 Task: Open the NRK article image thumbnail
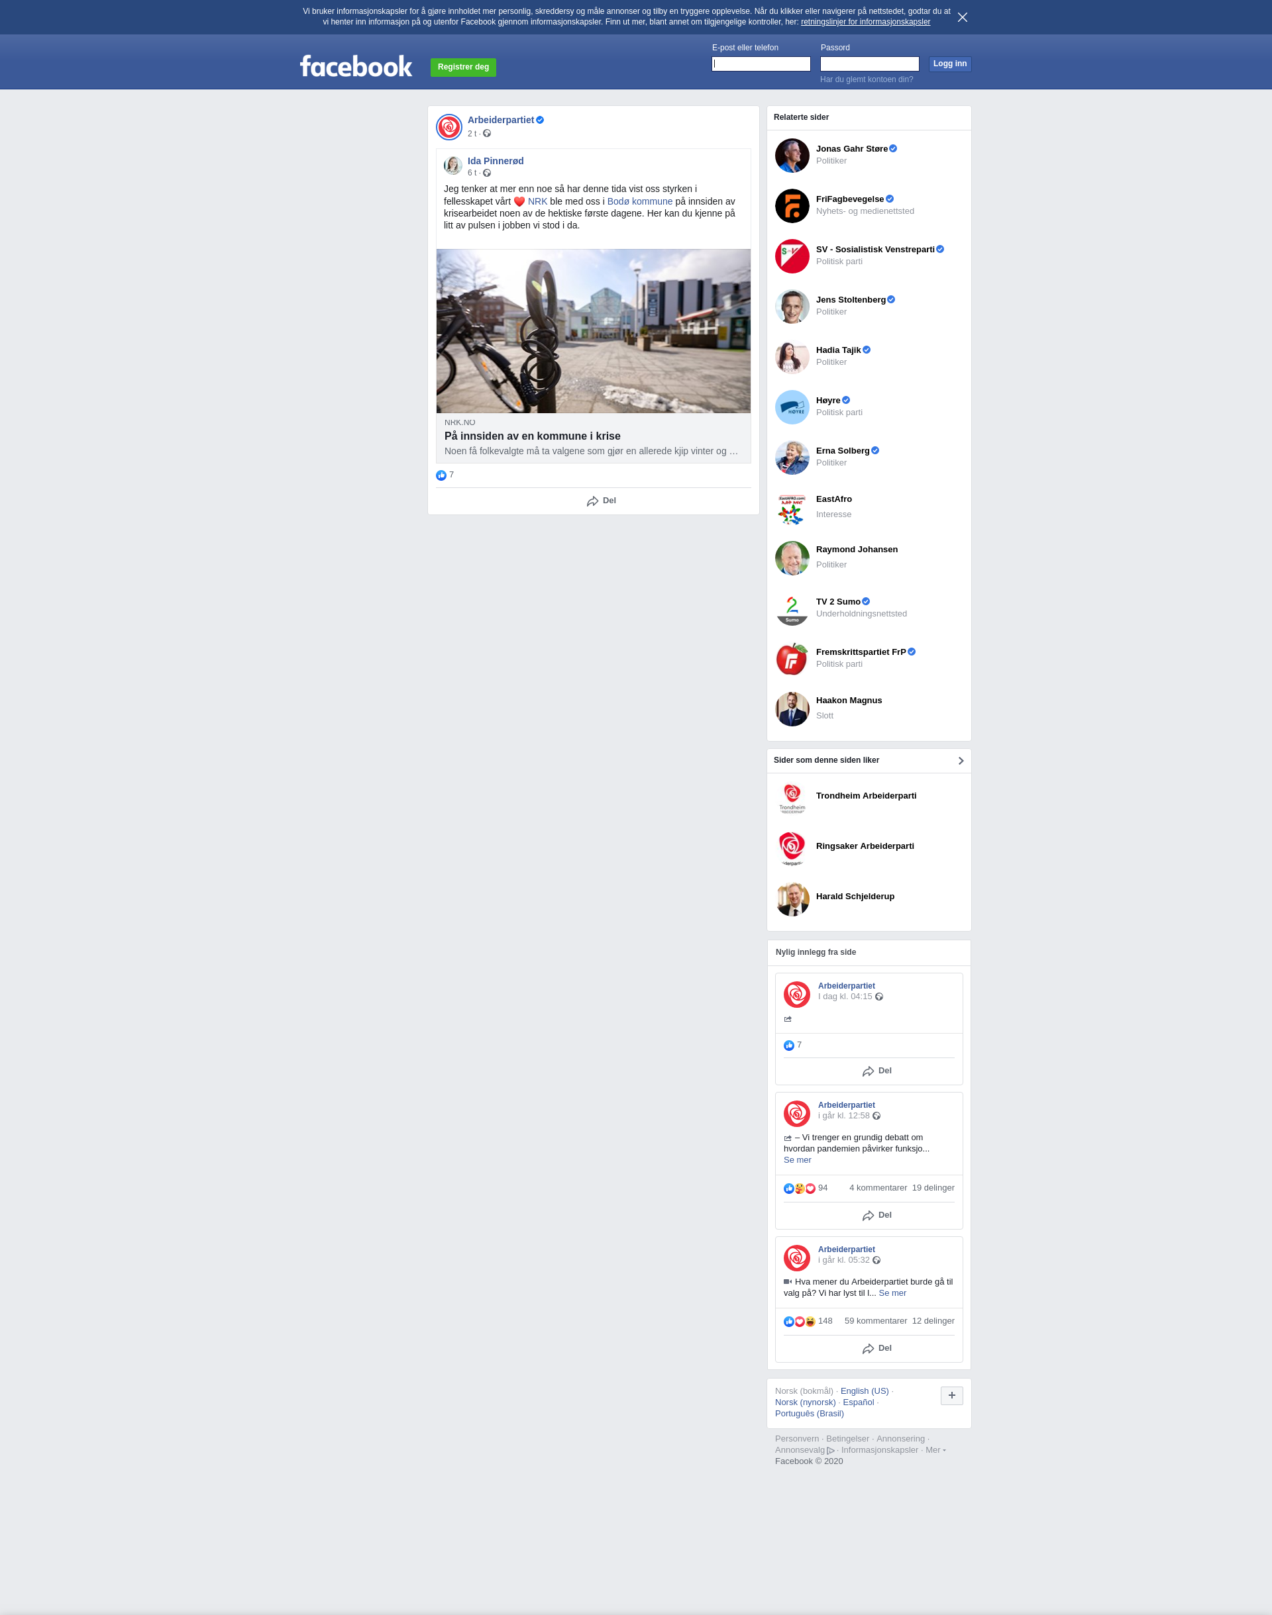pyautogui.click(x=593, y=331)
